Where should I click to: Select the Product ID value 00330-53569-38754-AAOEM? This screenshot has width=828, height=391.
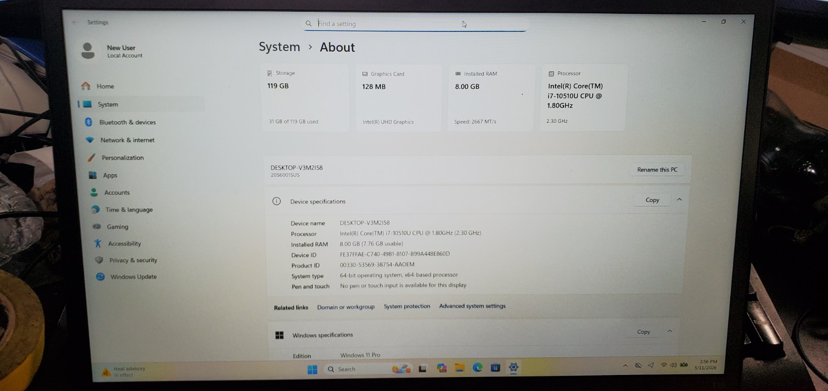click(377, 264)
